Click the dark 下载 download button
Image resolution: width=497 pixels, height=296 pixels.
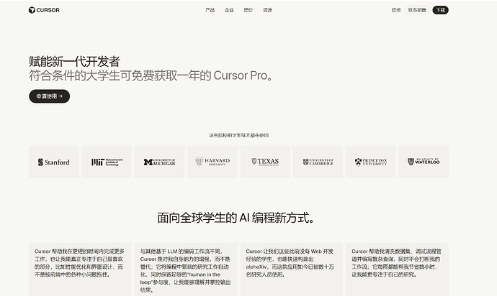(x=441, y=10)
